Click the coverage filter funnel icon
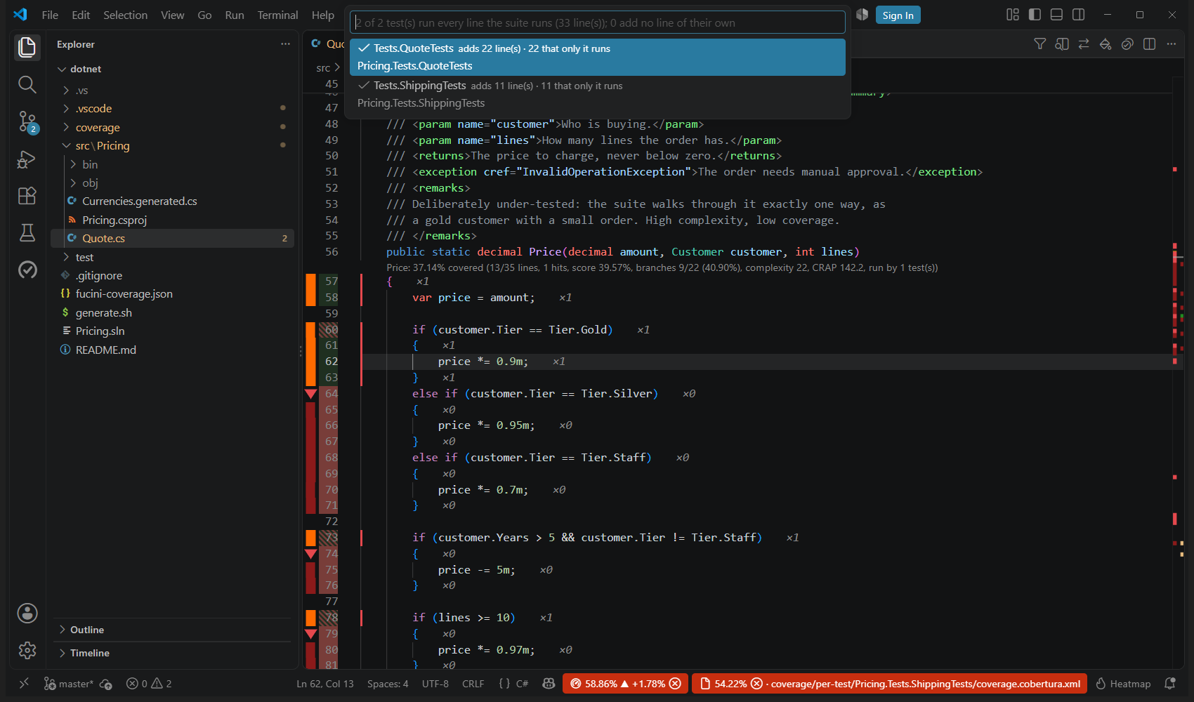This screenshot has height=702, width=1194. point(1040,44)
